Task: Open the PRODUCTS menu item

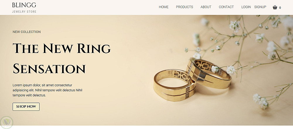Action: click(184, 7)
